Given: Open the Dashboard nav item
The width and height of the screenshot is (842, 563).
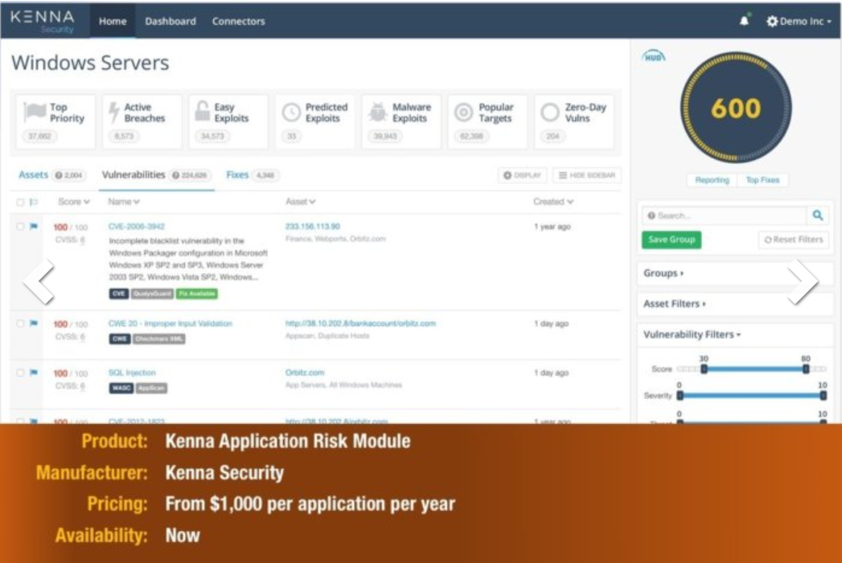Looking at the screenshot, I should 170,21.
